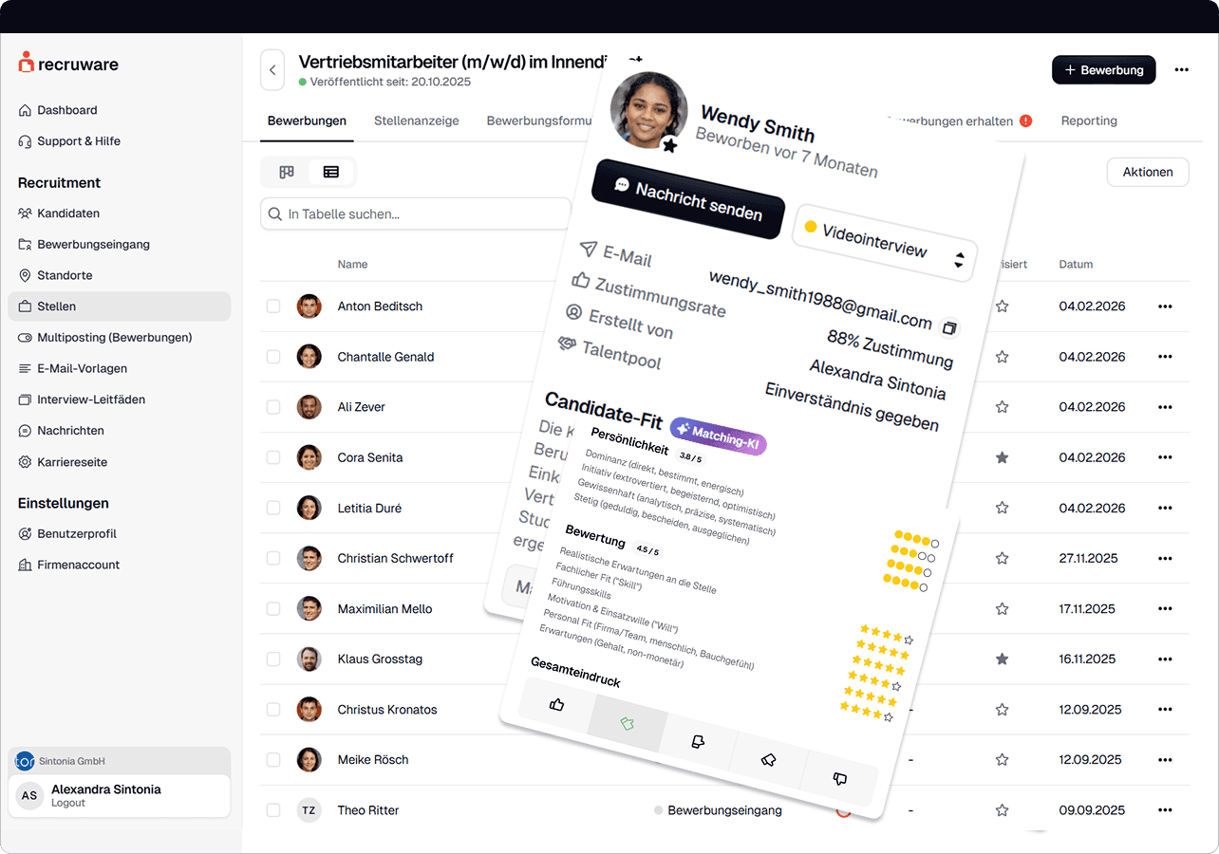Viewport: 1219px width, 854px height.
Task: Tick the checkbox for Theo Ritter
Action: 273,810
